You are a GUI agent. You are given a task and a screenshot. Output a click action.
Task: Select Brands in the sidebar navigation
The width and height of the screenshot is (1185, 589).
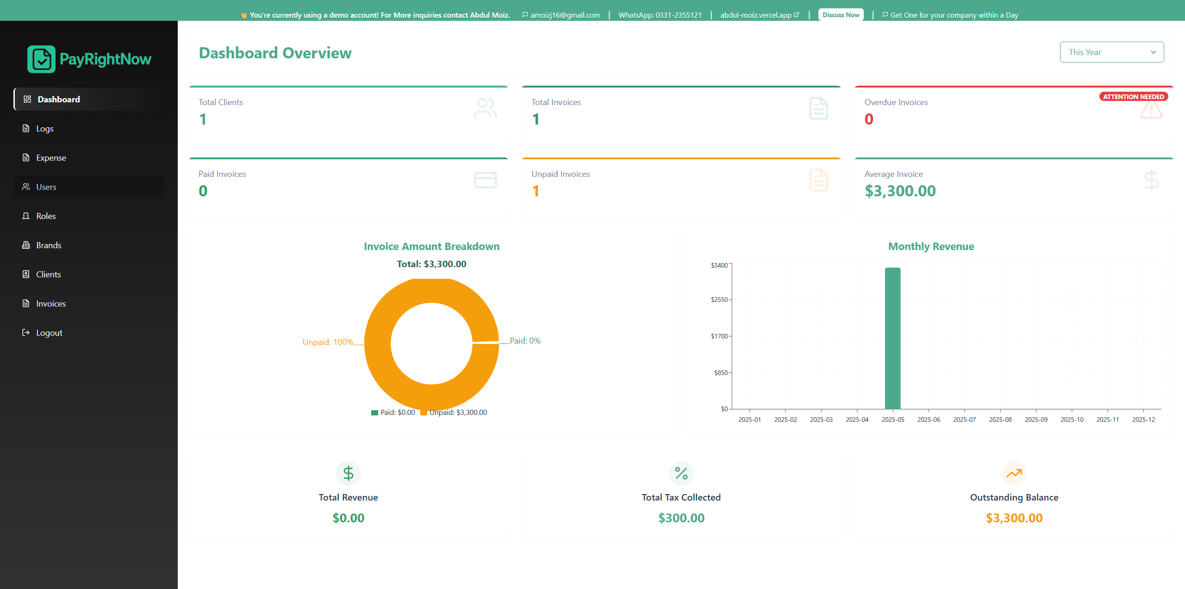(x=49, y=245)
